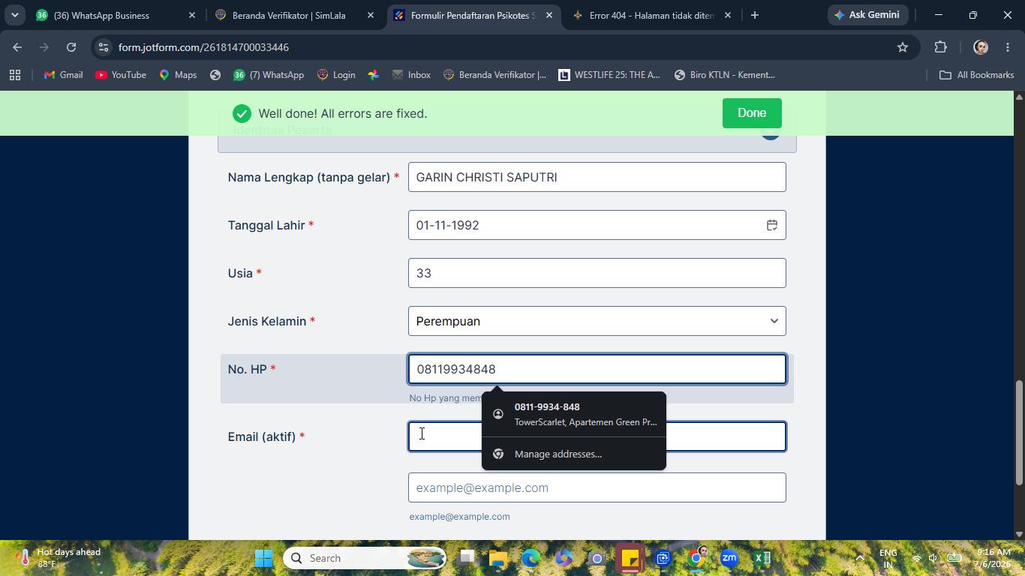Viewport: 1025px width, 576px height.
Task: Click the email confirmation field with example@example.com
Action: tap(597, 487)
